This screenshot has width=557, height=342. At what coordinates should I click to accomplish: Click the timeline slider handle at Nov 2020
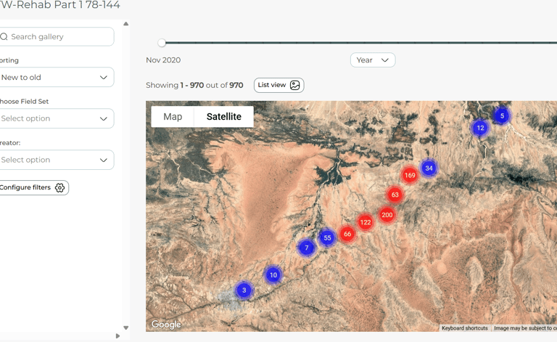[x=162, y=43]
